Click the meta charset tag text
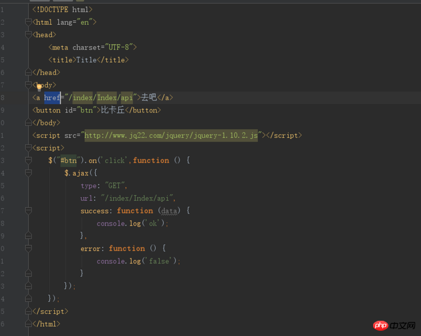421x336 pixels. (x=93, y=47)
